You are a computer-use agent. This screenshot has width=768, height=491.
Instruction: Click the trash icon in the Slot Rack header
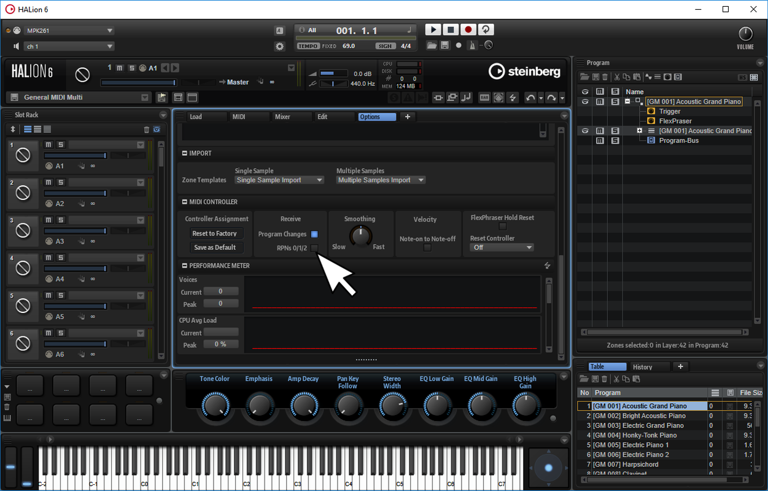[x=146, y=129]
